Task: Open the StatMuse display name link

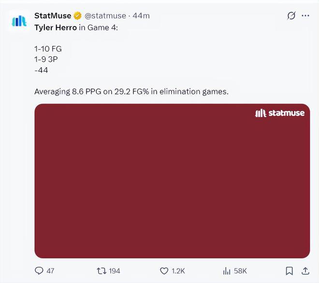Action: point(53,15)
